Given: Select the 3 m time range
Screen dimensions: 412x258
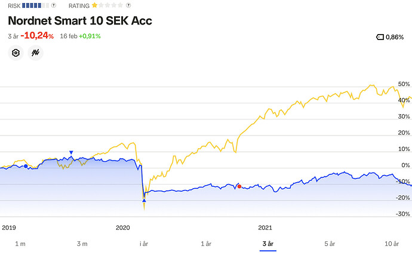Looking at the screenshot, I should [x=82, y=243].
